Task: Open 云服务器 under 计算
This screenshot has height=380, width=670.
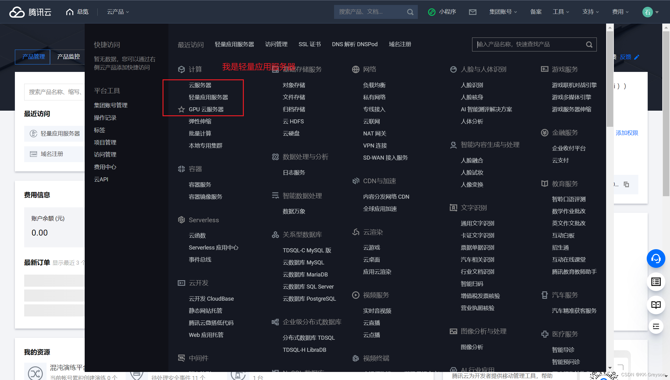Action: coord(200,85)
